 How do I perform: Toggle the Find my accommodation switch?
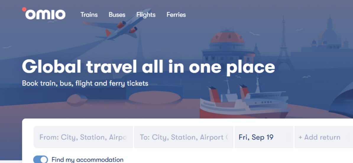(41, 159)
